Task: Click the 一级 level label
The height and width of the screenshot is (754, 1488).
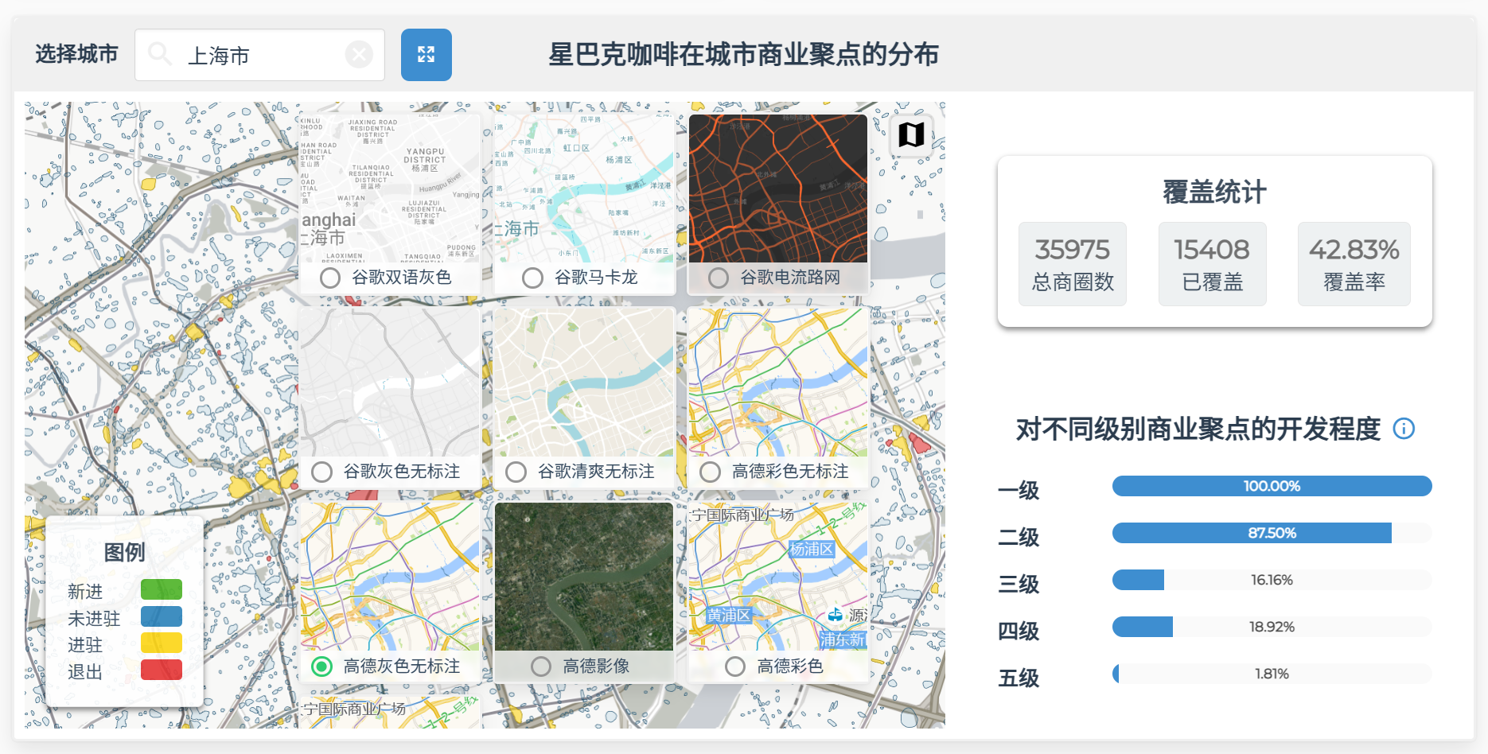Action: point(1019,490)
